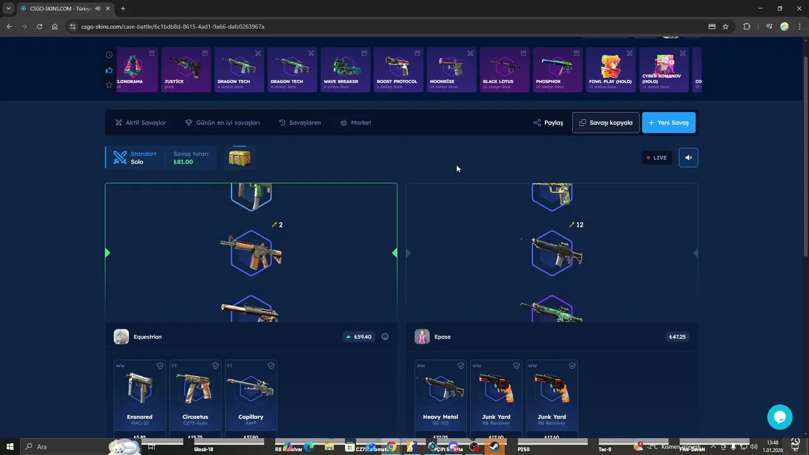Open the Phosphor drop card

coord(557,70)
